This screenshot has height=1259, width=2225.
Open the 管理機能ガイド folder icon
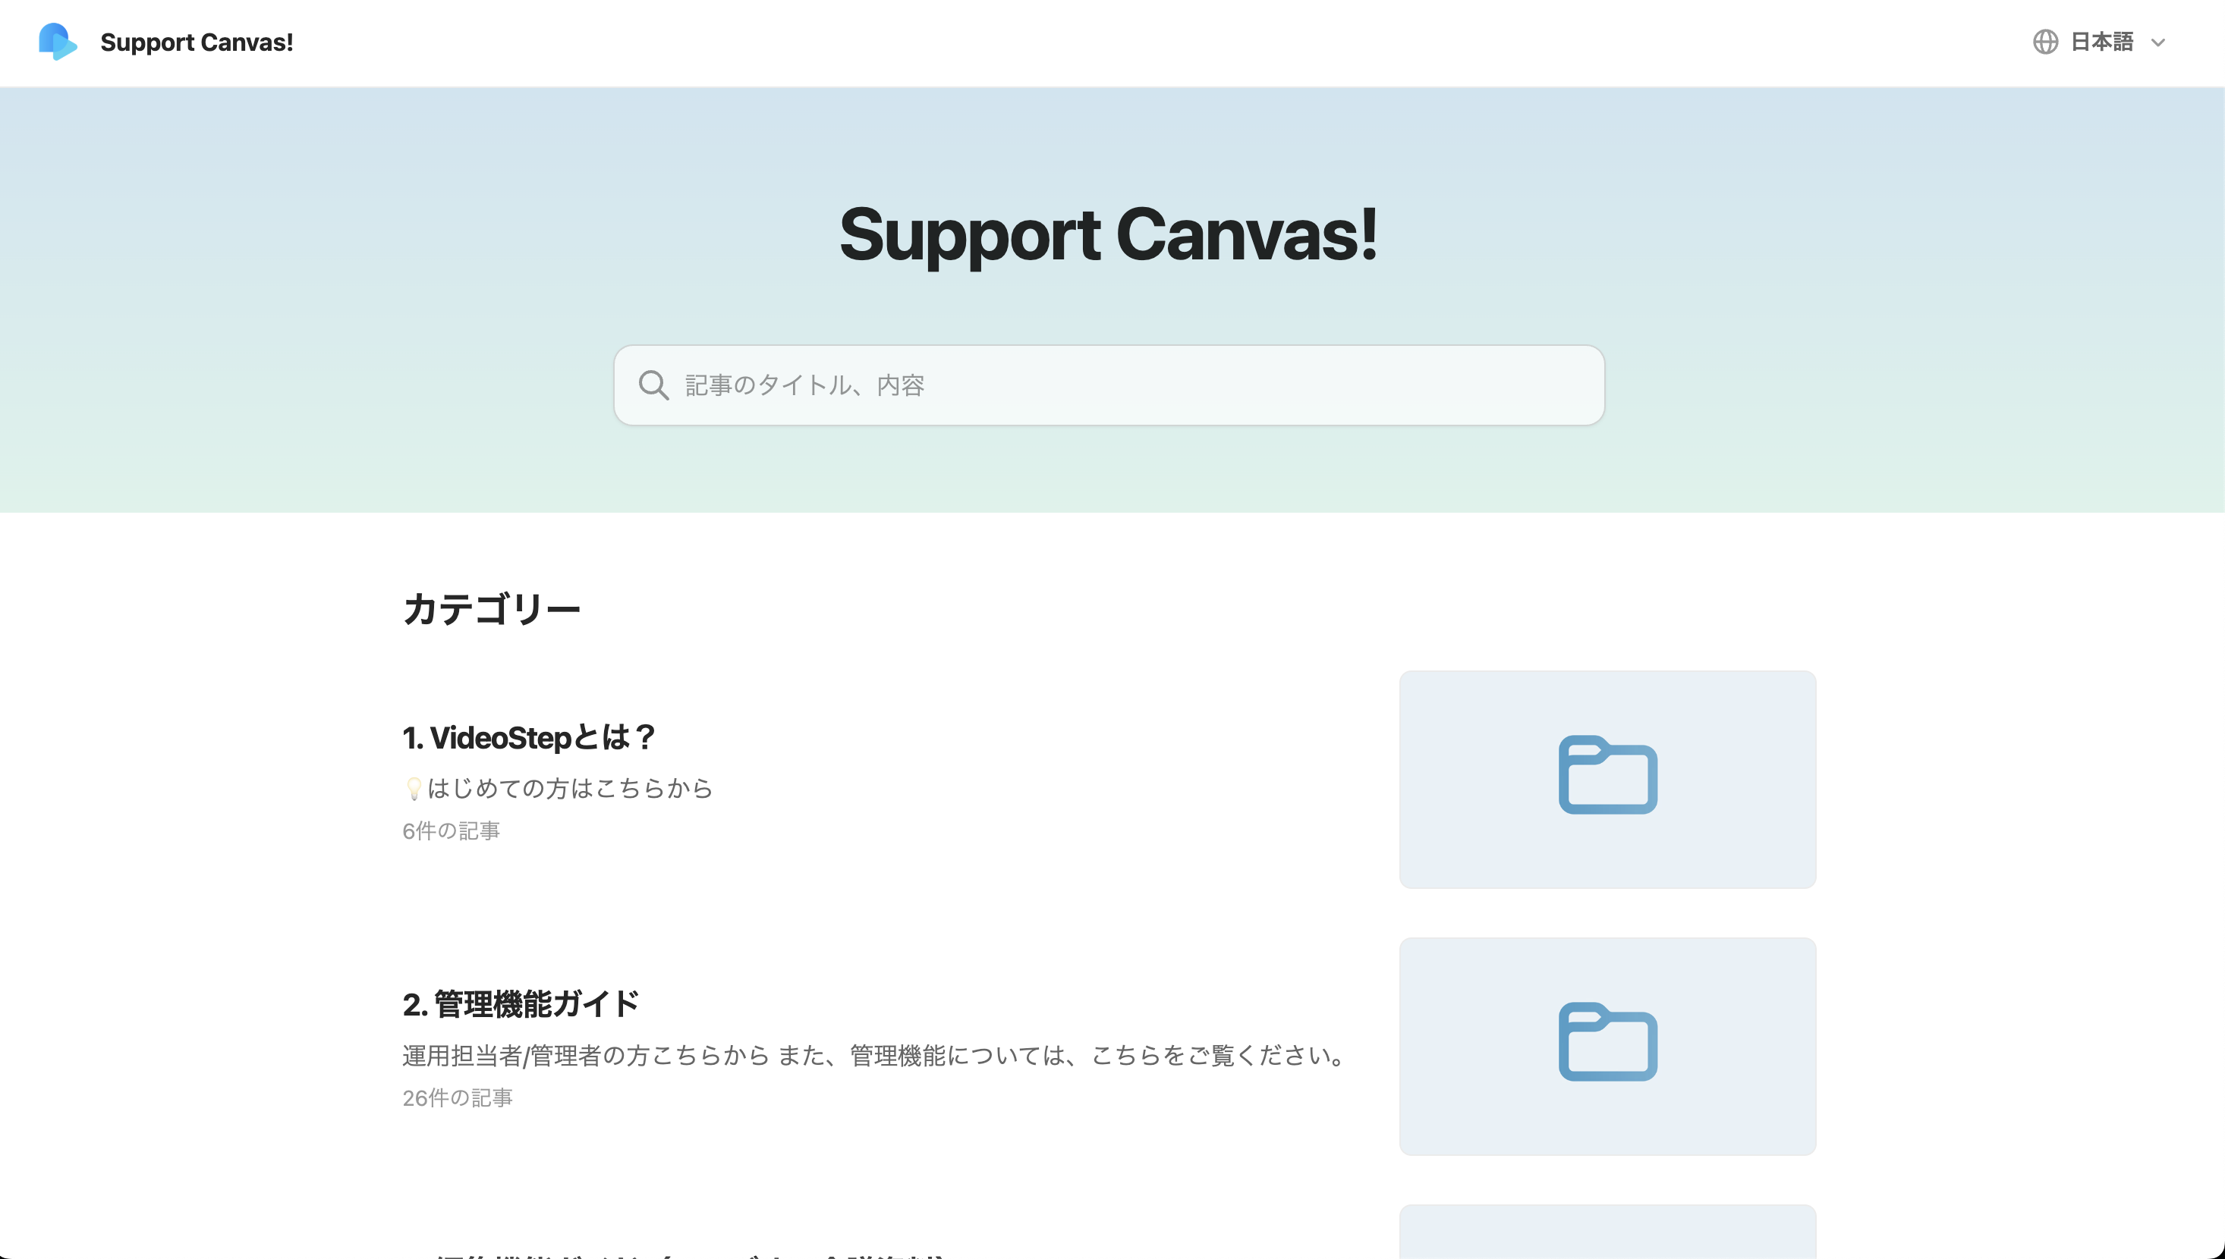pyautogui.click(x=1607, y=1043)
